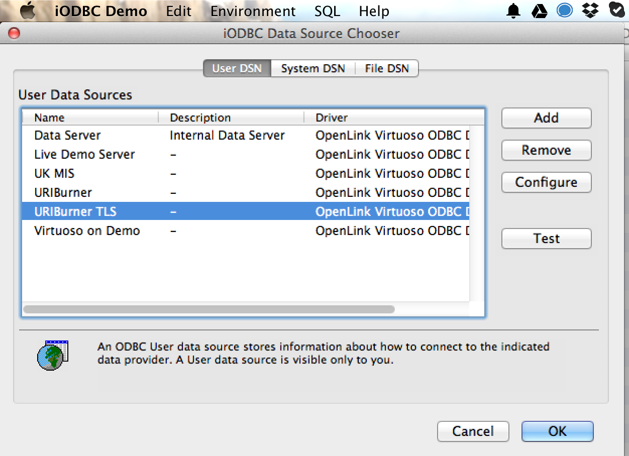Open the Apple menu
This screenshot has width=629, height=456.
(28, 11)
